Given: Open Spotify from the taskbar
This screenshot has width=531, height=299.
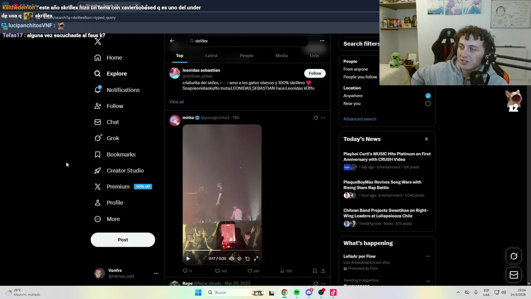Looking at the screenshot, I should [x=297, y=292].
